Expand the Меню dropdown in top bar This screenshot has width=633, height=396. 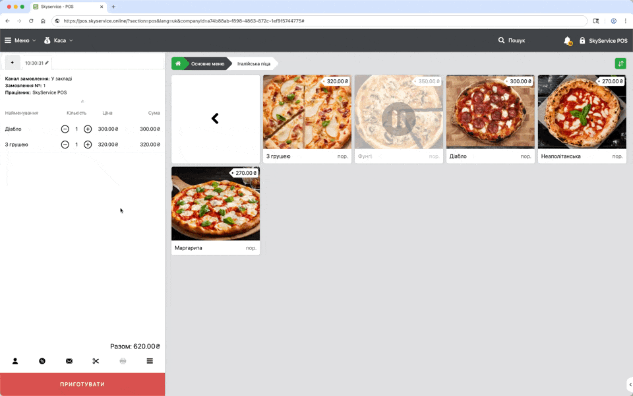pyautogui.click(x=20, y=41)
